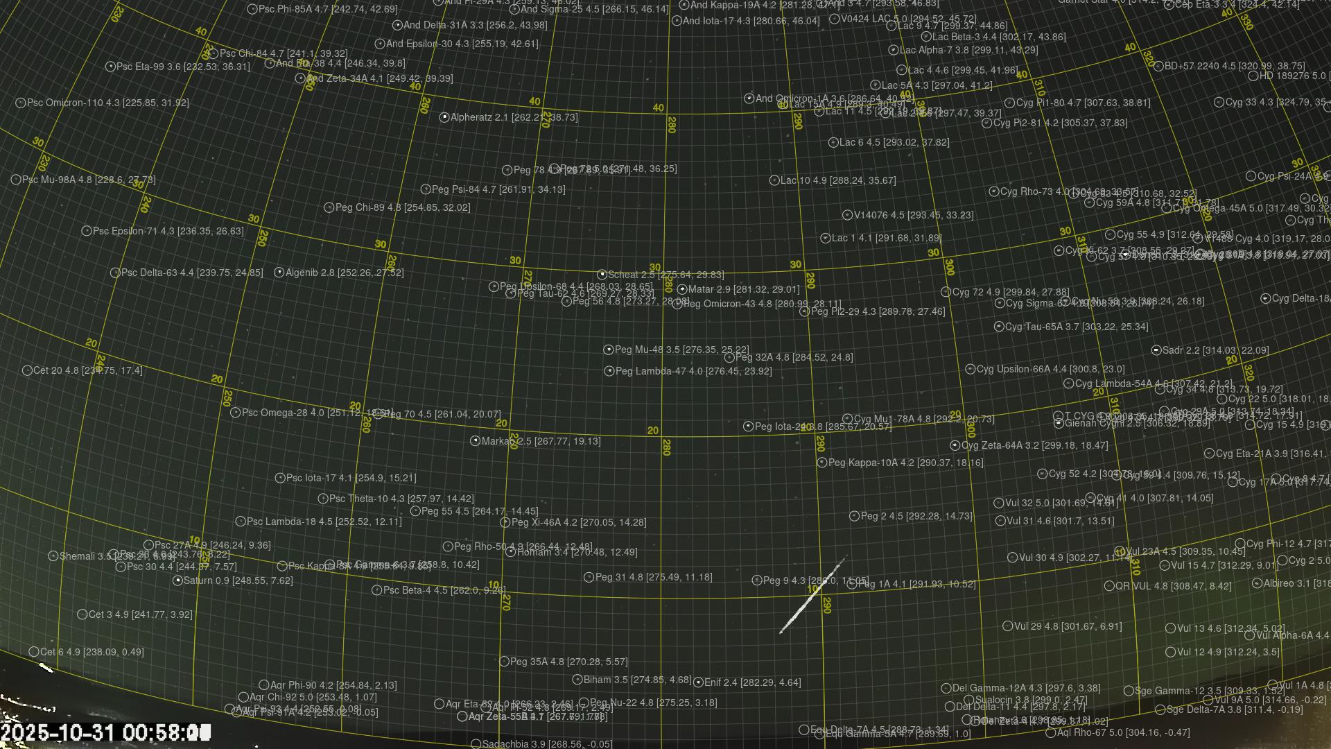The height and width of the screenshot is (749, 1331).
Task: Click the Biham star marker
Action: click(577, 680)
